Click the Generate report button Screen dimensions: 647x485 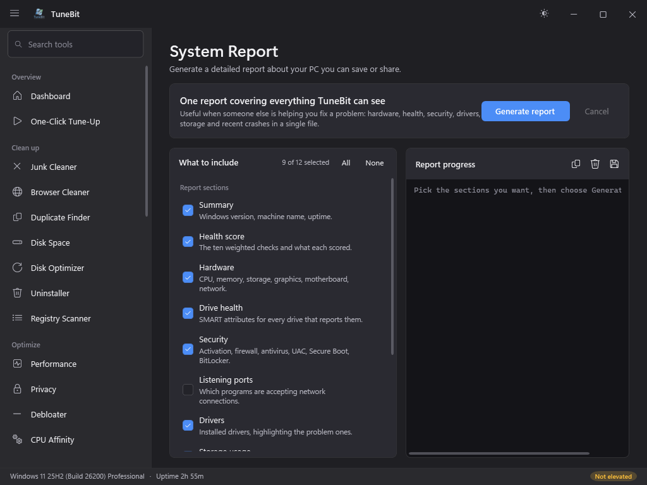click(x=525, y=111)
